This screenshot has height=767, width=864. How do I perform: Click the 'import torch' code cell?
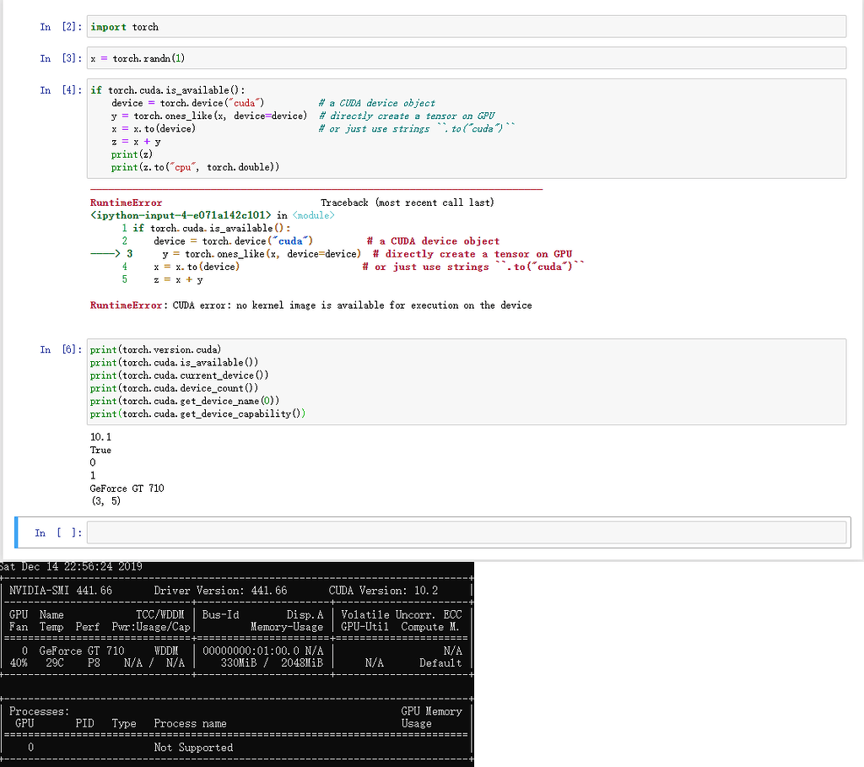467,26
